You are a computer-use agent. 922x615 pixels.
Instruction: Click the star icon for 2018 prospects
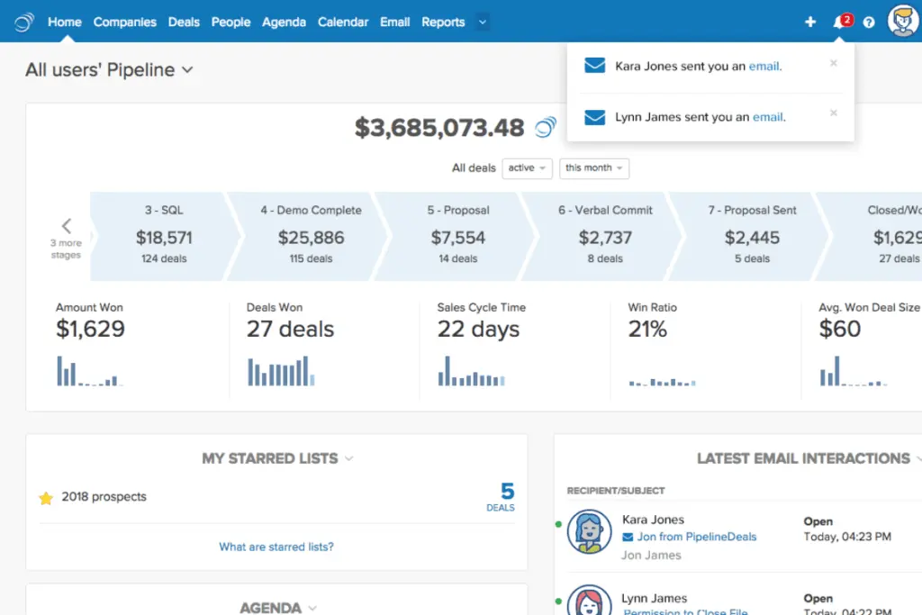46,498
